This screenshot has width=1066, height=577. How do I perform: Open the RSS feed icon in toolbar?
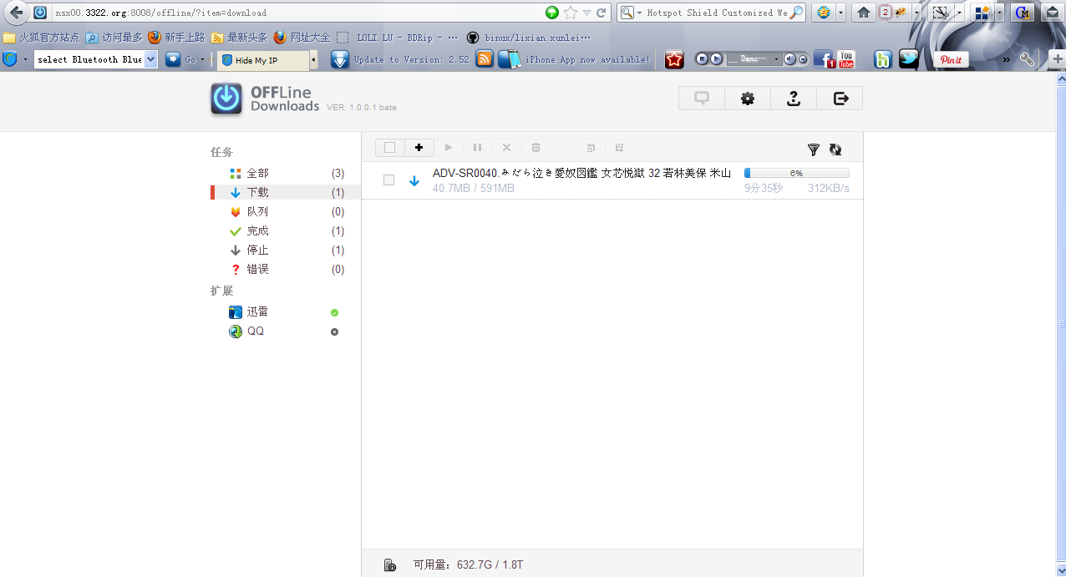point(485,59)
